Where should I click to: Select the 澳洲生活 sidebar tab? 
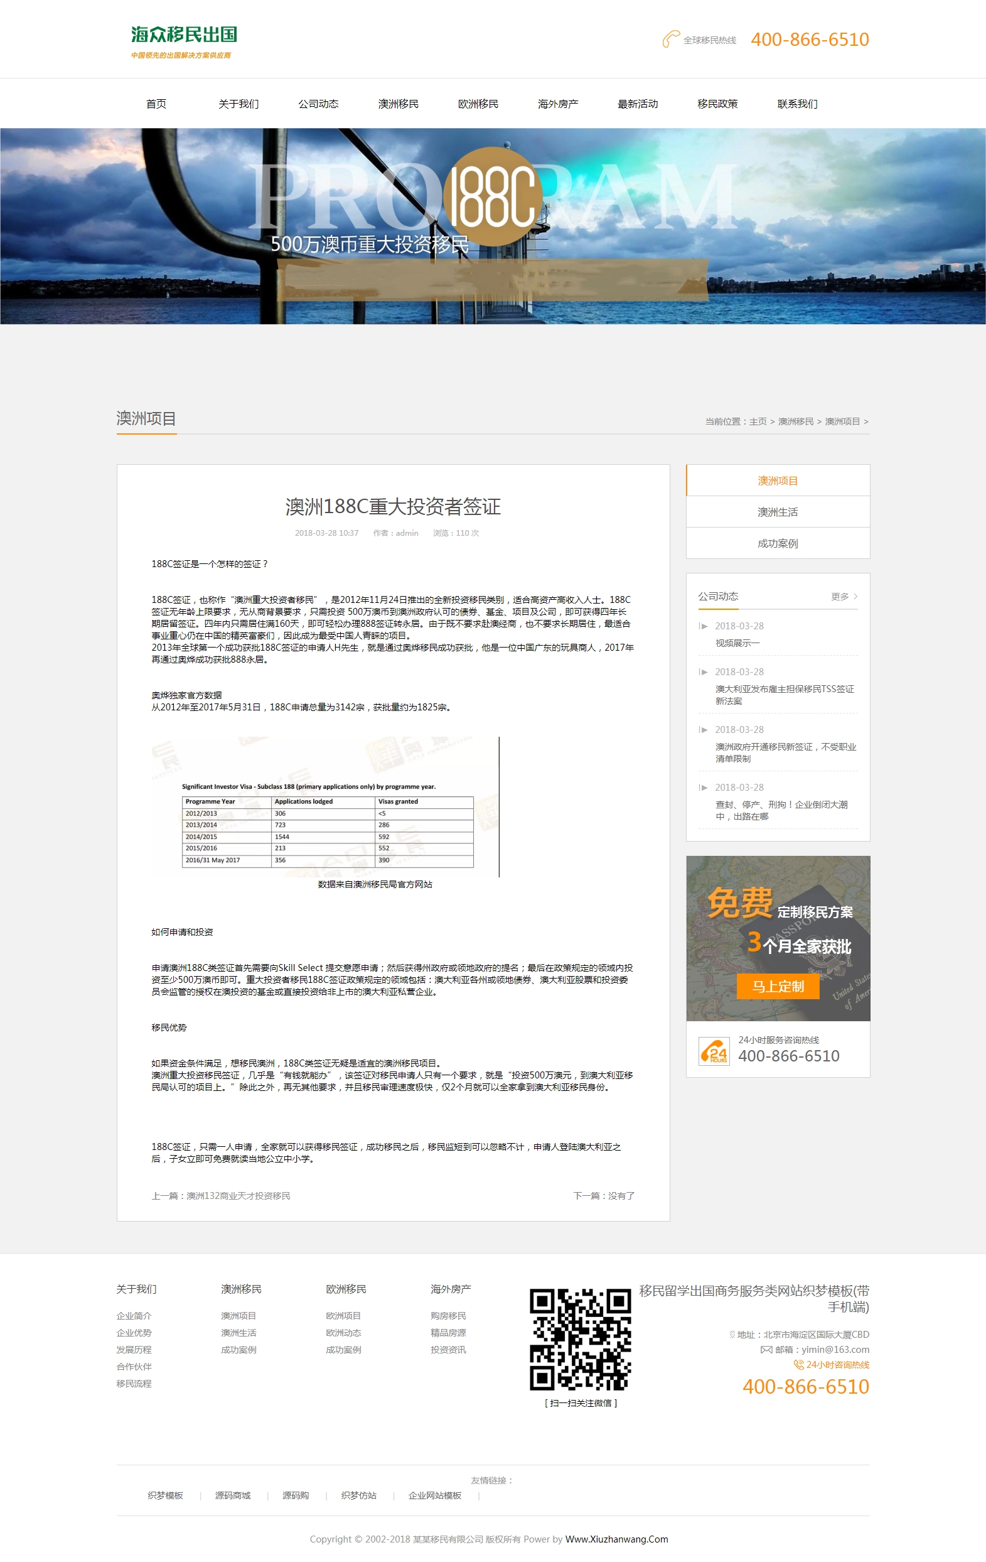coord(777,512)
